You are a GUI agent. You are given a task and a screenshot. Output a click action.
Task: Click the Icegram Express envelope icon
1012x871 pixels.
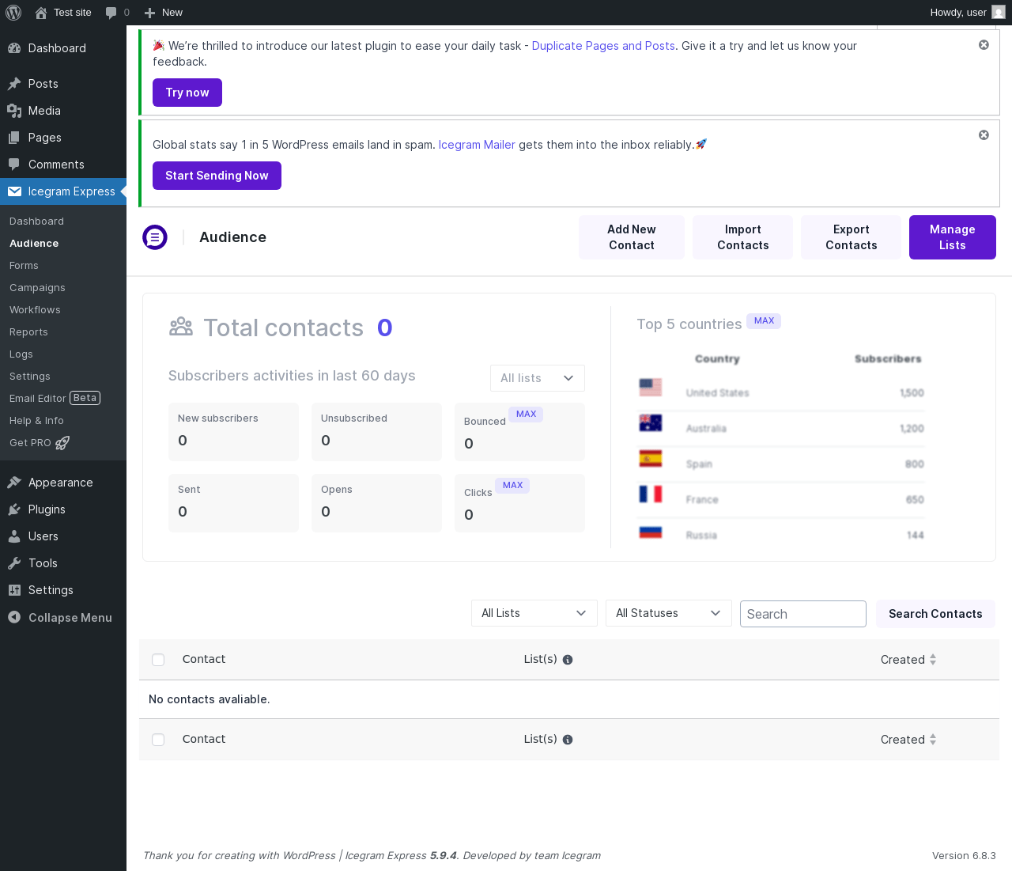pyautogui.click(x=14, y=191)
